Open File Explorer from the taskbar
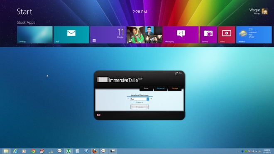 (6, 151)
